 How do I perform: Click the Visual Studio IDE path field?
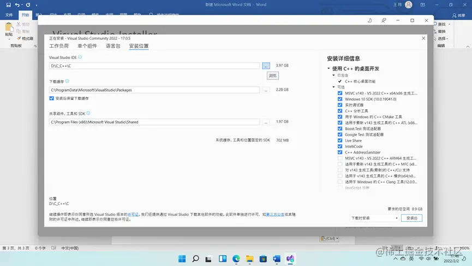tap(154, 66)
